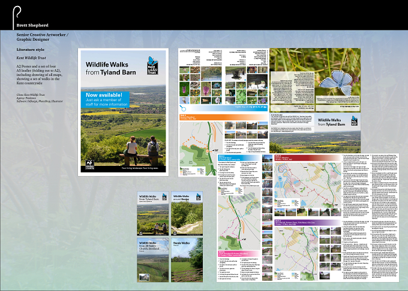
Task: Click the 'Literature style' heading
Action: tap(31, 50)
